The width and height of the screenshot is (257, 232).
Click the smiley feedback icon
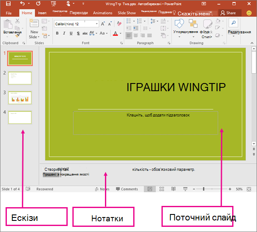tap(249, 13)
